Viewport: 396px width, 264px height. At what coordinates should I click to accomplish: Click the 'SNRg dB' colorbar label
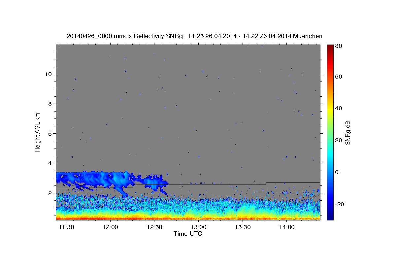[347, 132]
